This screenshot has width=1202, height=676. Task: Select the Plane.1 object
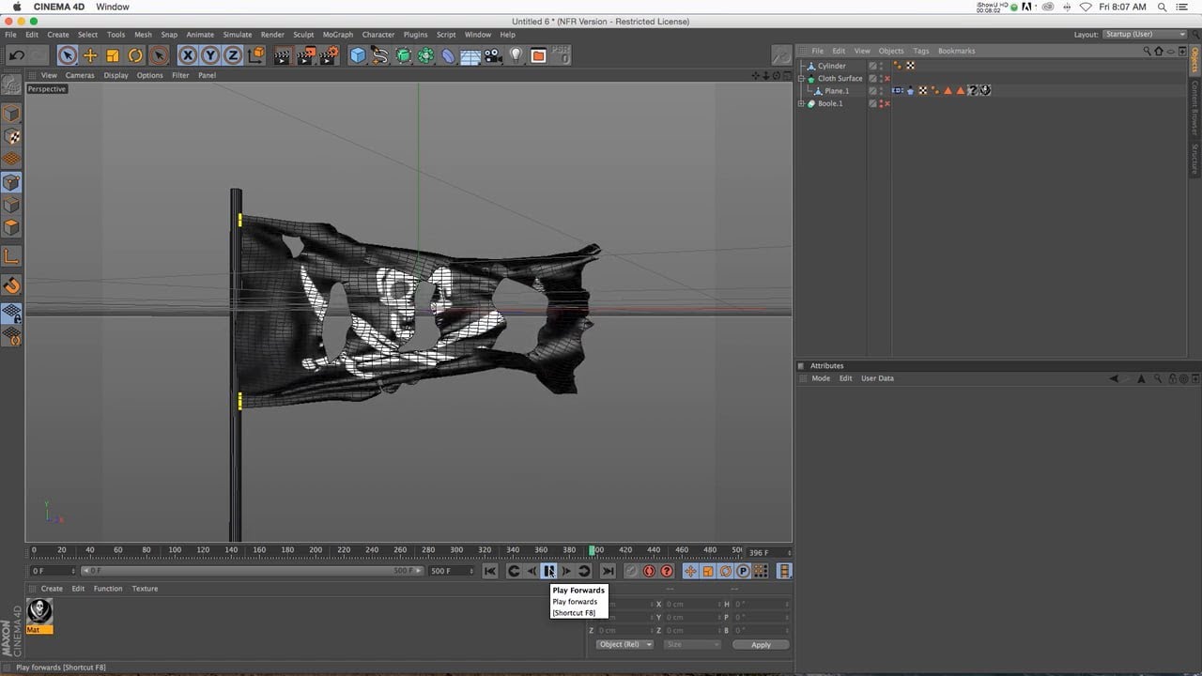(x=837, y=91)
